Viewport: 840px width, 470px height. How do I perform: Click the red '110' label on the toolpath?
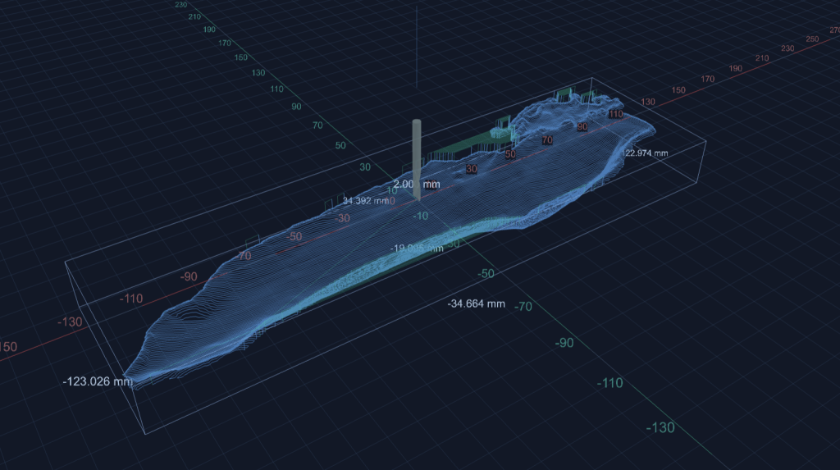pos(616,114)
